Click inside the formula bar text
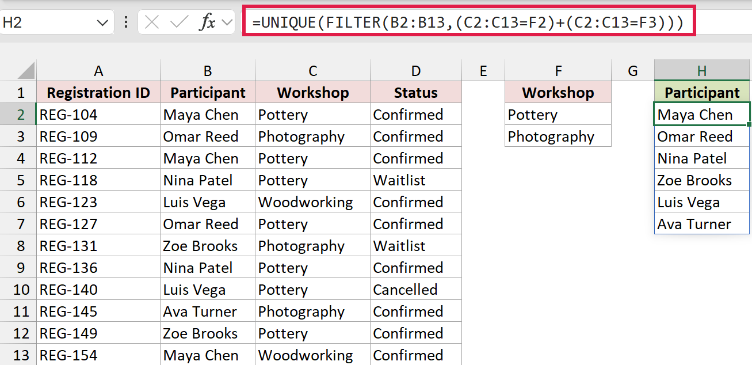This screenshot has height=365, width=752. coord(468,23)
